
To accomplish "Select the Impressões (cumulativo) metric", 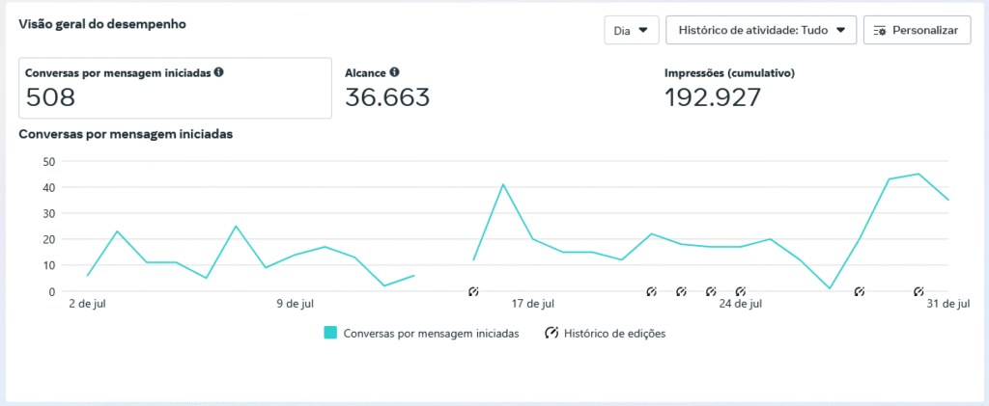I will tap(729, 89).
